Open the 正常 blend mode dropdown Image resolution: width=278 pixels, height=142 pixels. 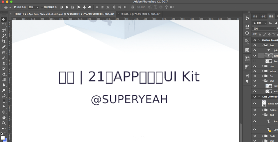click(x=264, y=28)
